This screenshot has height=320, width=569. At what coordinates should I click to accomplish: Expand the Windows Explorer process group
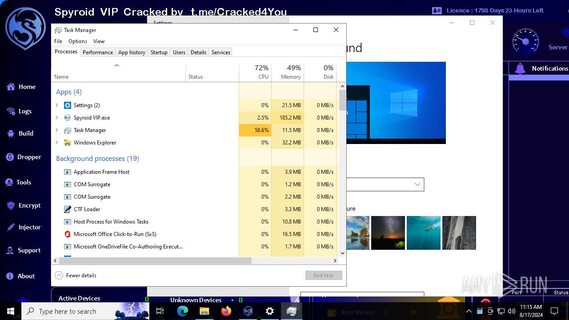click(57, 143)
